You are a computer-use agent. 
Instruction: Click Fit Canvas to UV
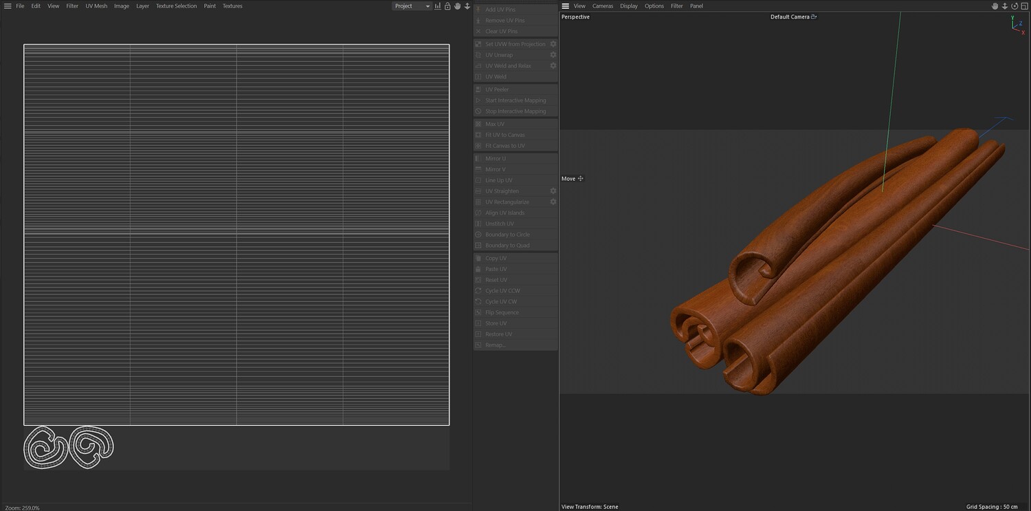coord(515,146)
